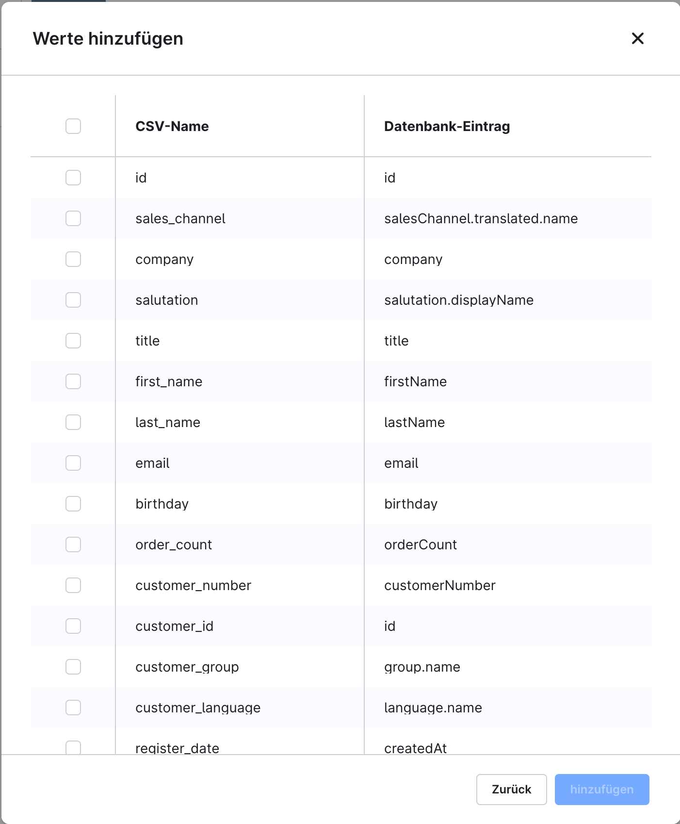Check the order_count mapping checkbox
Screen dimensions: 680x824
[x=73, y=544]
